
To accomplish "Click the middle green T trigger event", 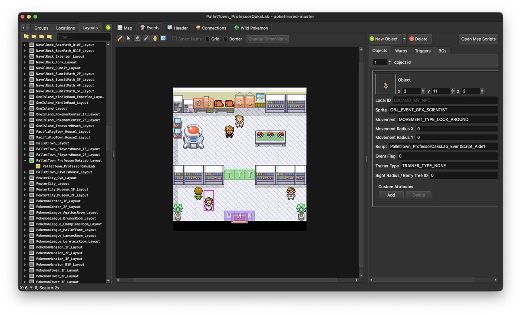I will [x=239, y=175].
